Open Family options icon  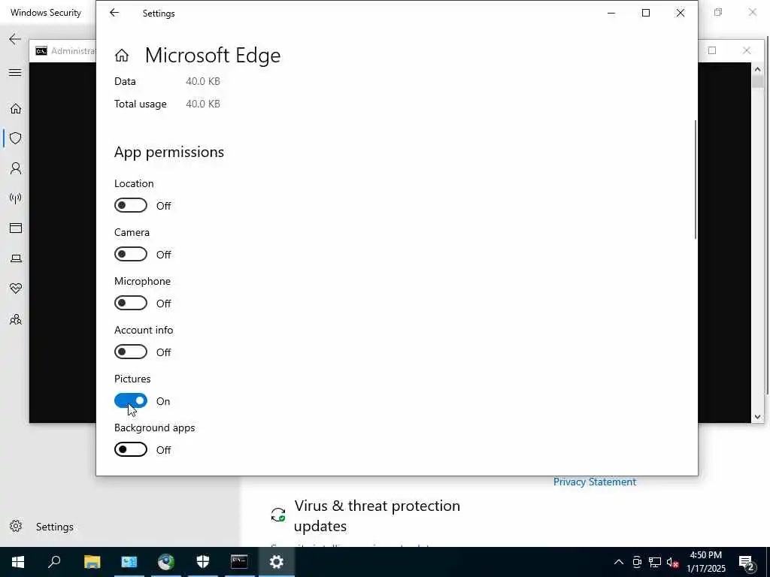point(16,319)
